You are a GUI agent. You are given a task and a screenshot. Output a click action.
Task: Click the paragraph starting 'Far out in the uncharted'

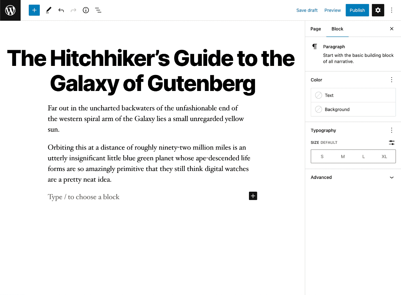click(x=146, y=119)
